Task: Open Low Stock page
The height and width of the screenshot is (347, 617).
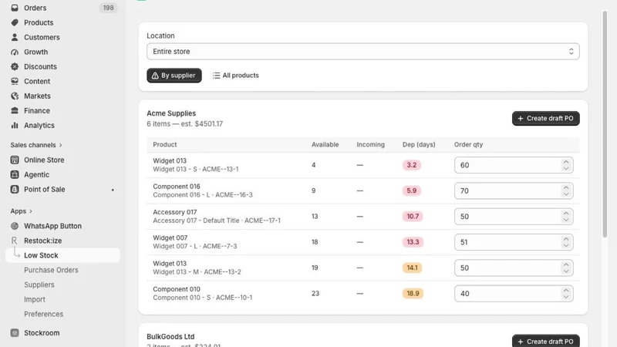Action: 62,255
